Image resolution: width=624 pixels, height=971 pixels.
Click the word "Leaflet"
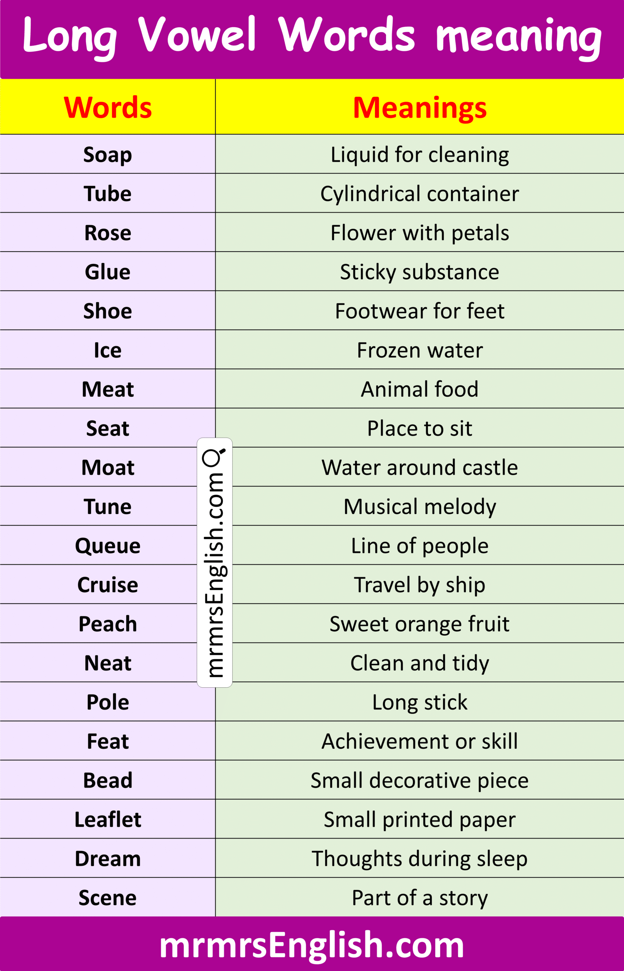click(x=108, y=819)
